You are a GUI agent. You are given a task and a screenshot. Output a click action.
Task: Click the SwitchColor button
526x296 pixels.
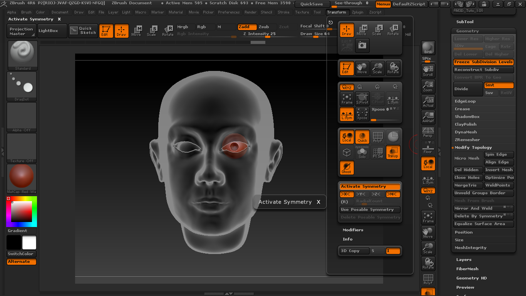point(22,254)
